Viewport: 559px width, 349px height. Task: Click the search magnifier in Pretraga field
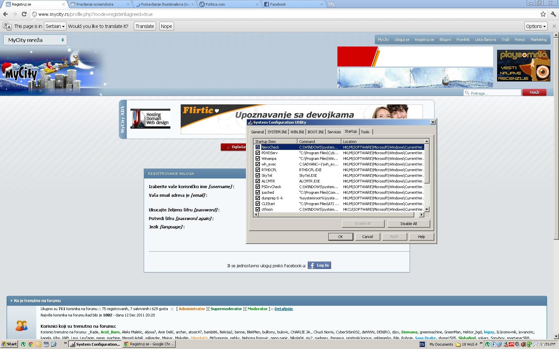[467, 93]
